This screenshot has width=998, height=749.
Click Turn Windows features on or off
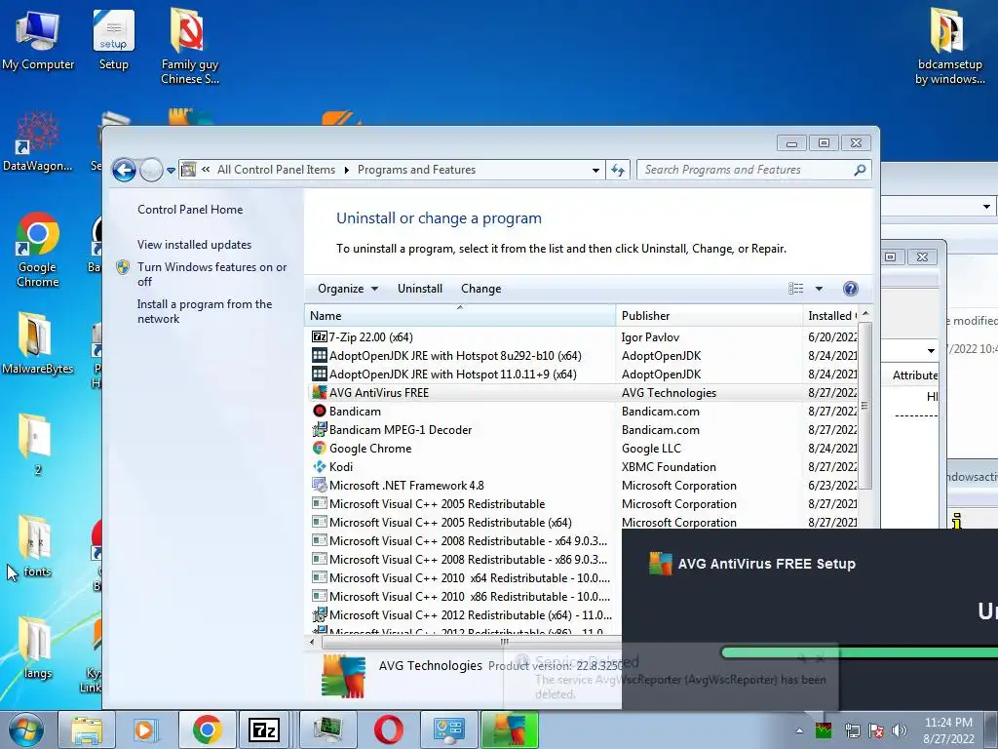[211, 274]
